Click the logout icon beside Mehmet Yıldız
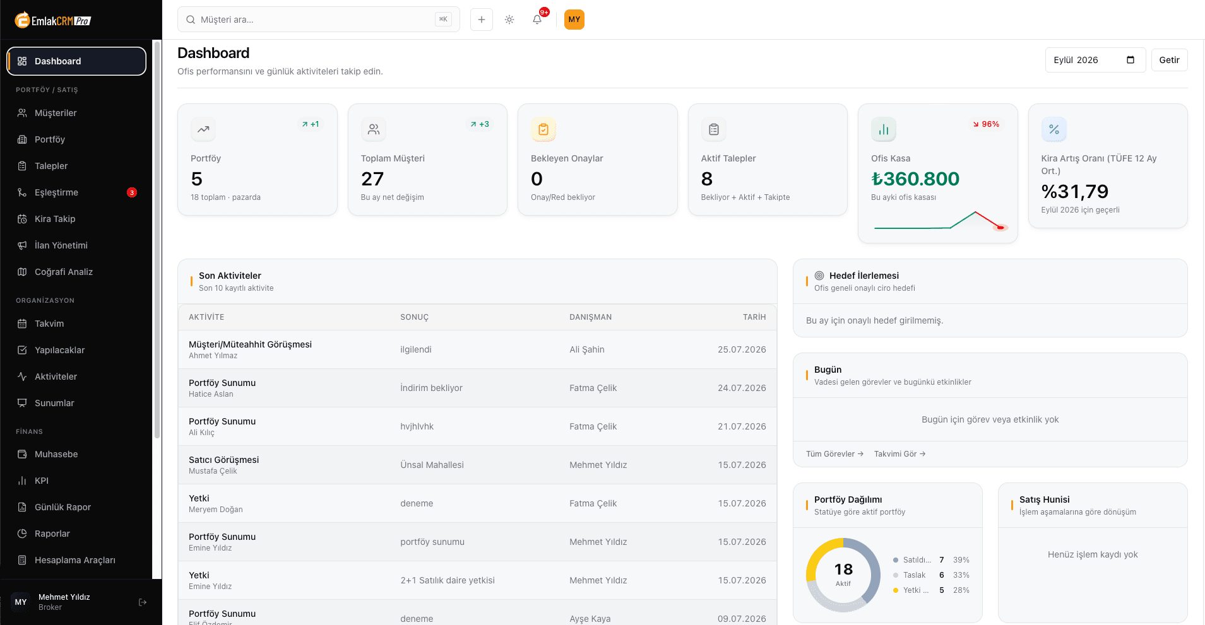Screen dimensions: 1205x625 (143, 602)
